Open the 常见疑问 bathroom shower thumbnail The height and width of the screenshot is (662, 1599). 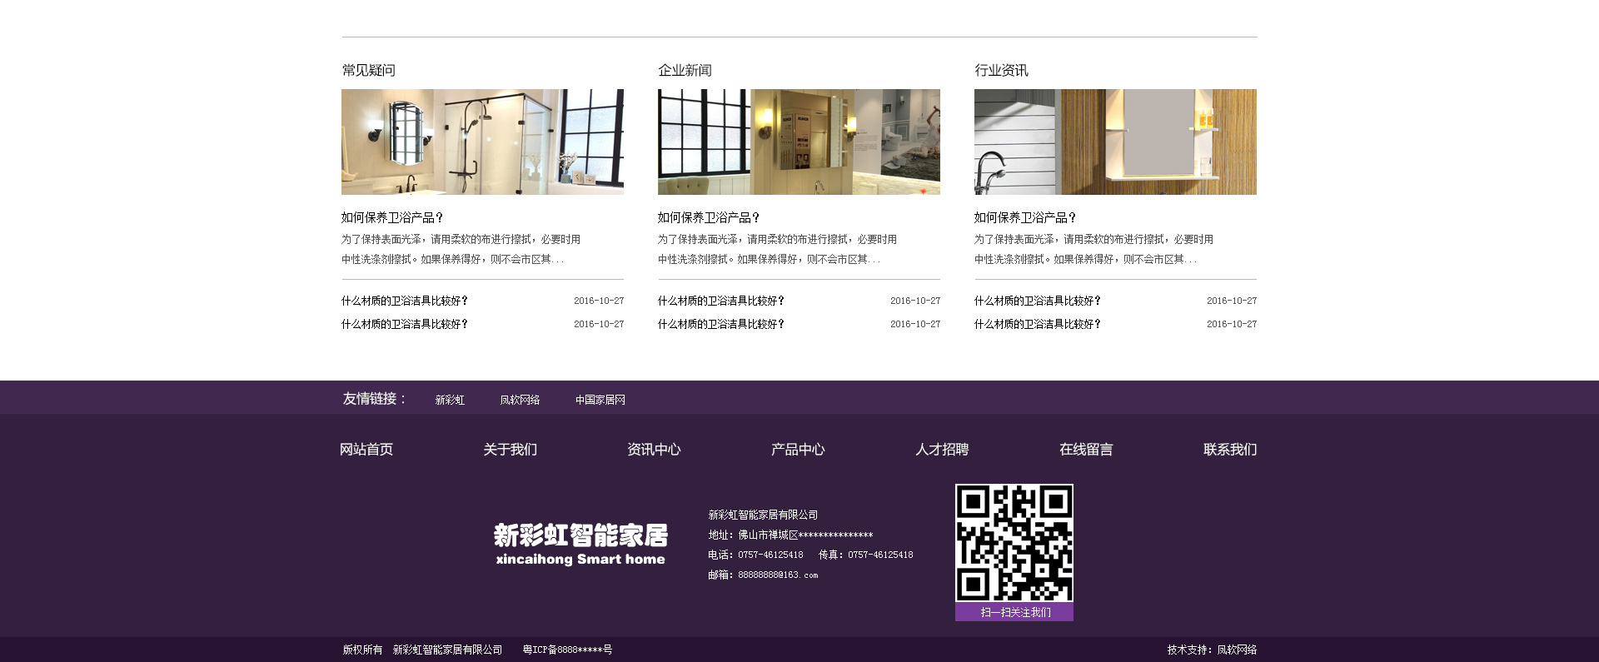click(482, 142)
